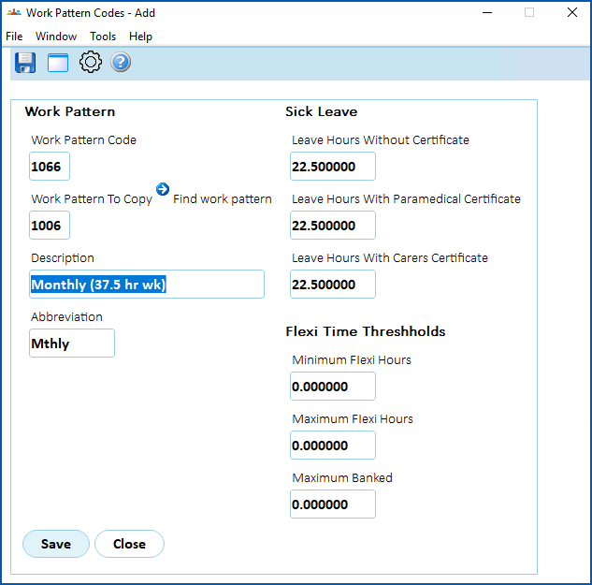Viewport: 592px width, 585px height.
Task: Select Leave Hours Without Certificate field
Action: pyautogui.click(x=333, y=167)
